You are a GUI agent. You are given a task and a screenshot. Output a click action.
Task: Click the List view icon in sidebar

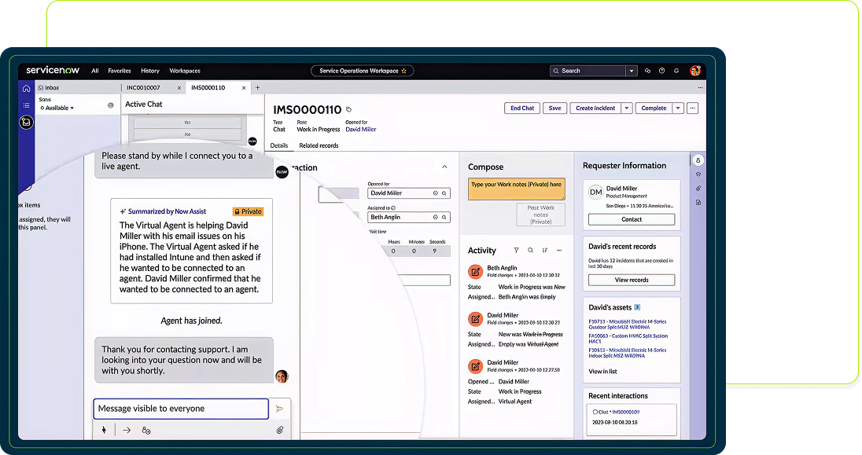click(26, 105)
